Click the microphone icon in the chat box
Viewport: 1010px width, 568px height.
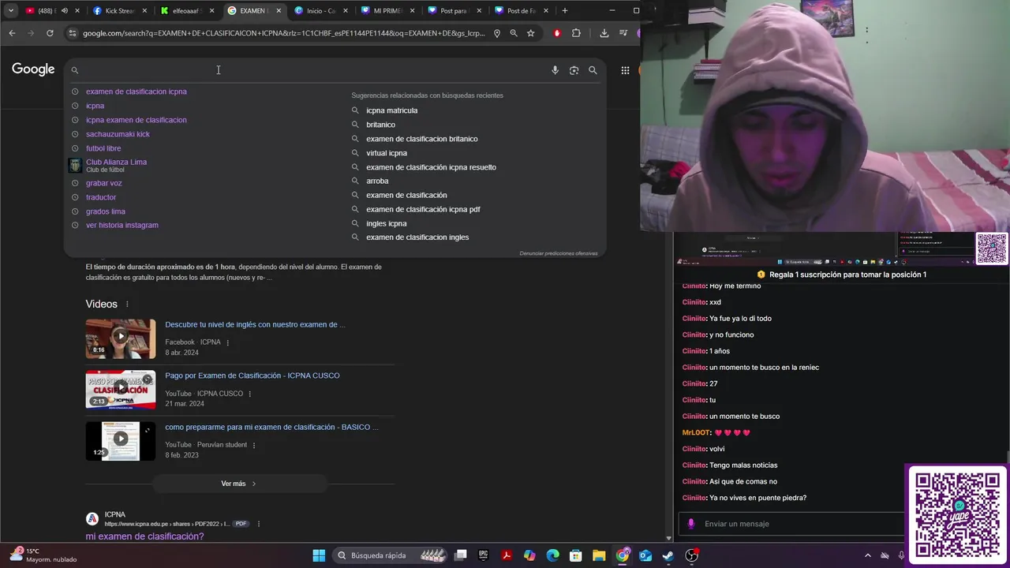691,524
